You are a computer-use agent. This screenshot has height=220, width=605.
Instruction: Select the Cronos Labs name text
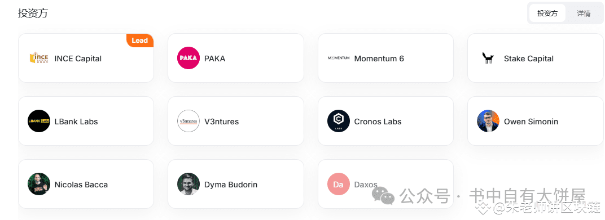378,122
